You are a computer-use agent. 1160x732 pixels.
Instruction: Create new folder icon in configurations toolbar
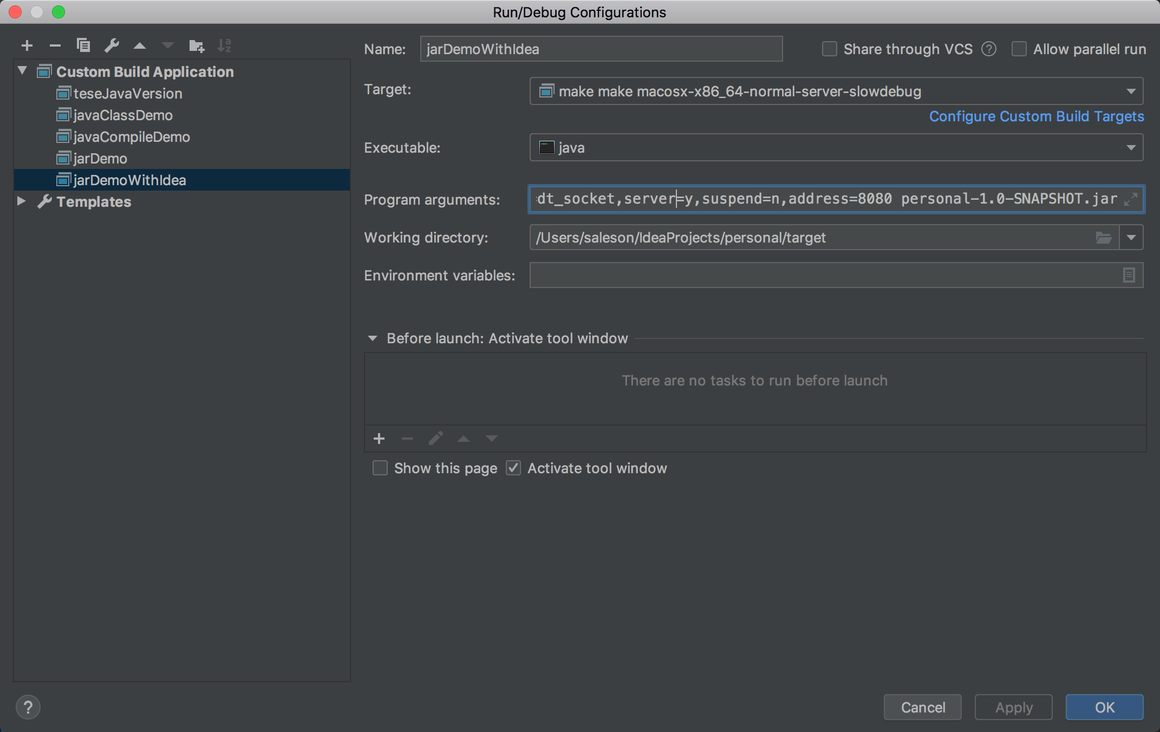(x=196, y=45)
